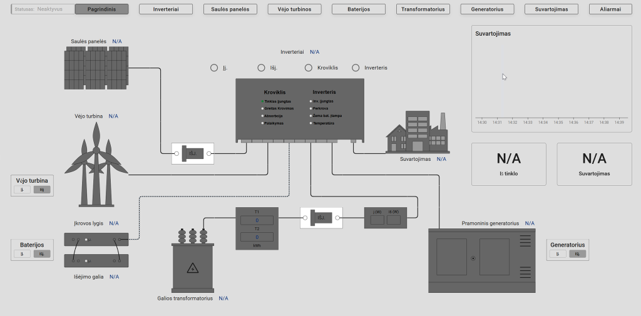Open the Transformatorius page
The height and width of the screenshot is (316, 641).
tap(423, 9)
